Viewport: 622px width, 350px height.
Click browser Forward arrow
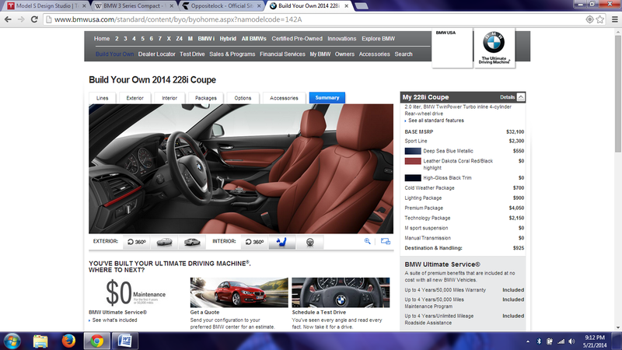point(21,19)
